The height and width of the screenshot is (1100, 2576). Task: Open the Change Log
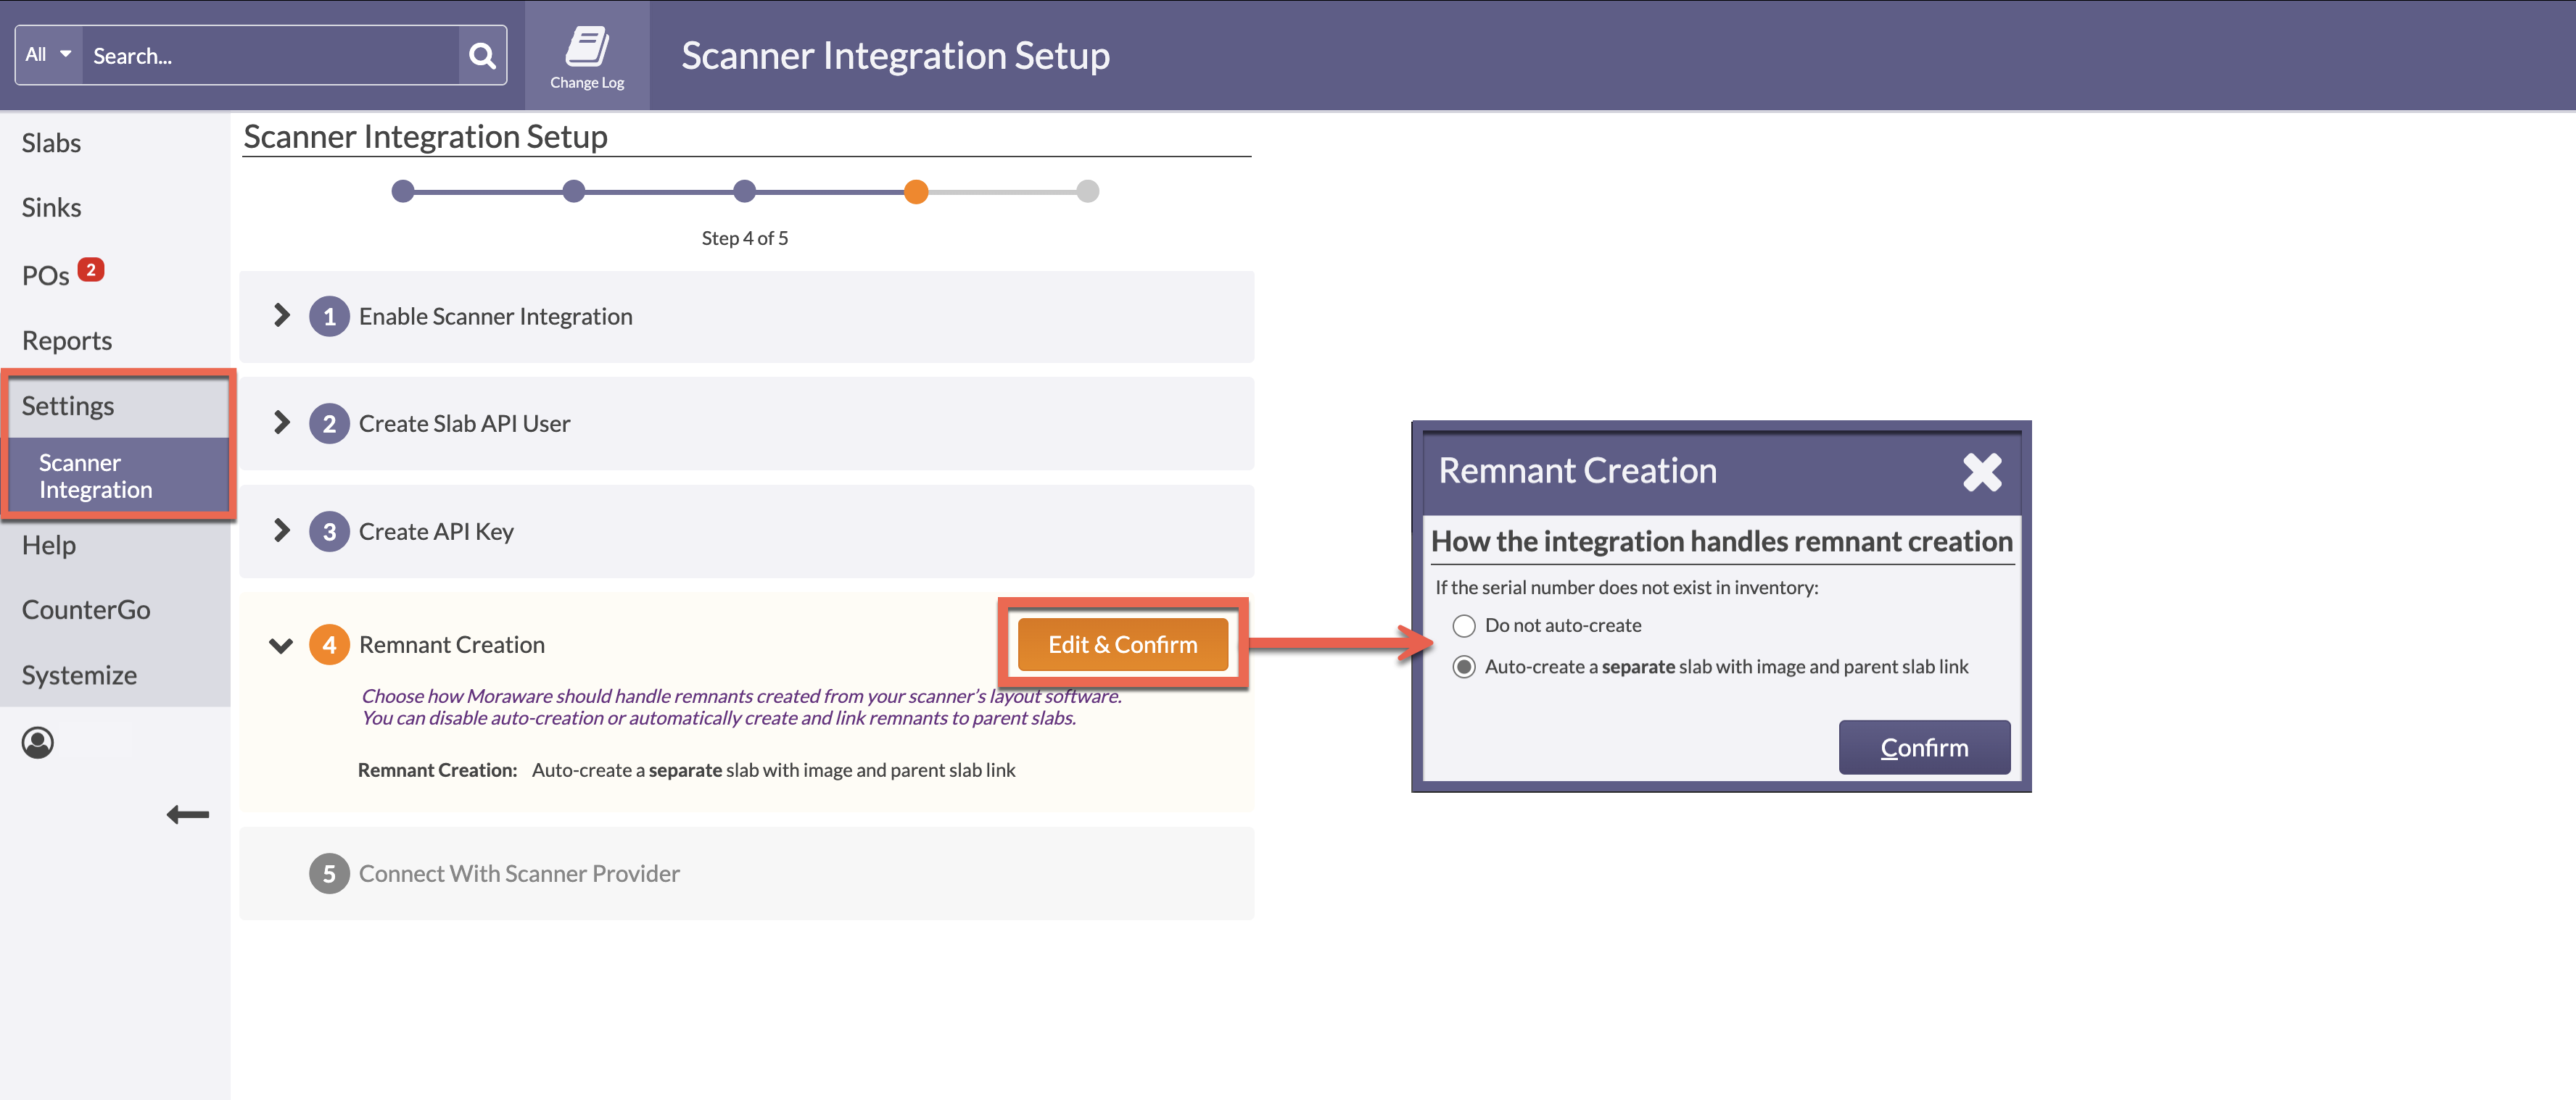coord(587,54)
